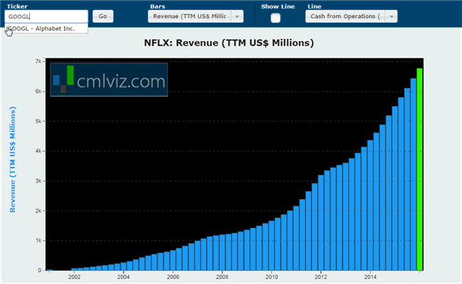Click the Go button

coord(103,16)
